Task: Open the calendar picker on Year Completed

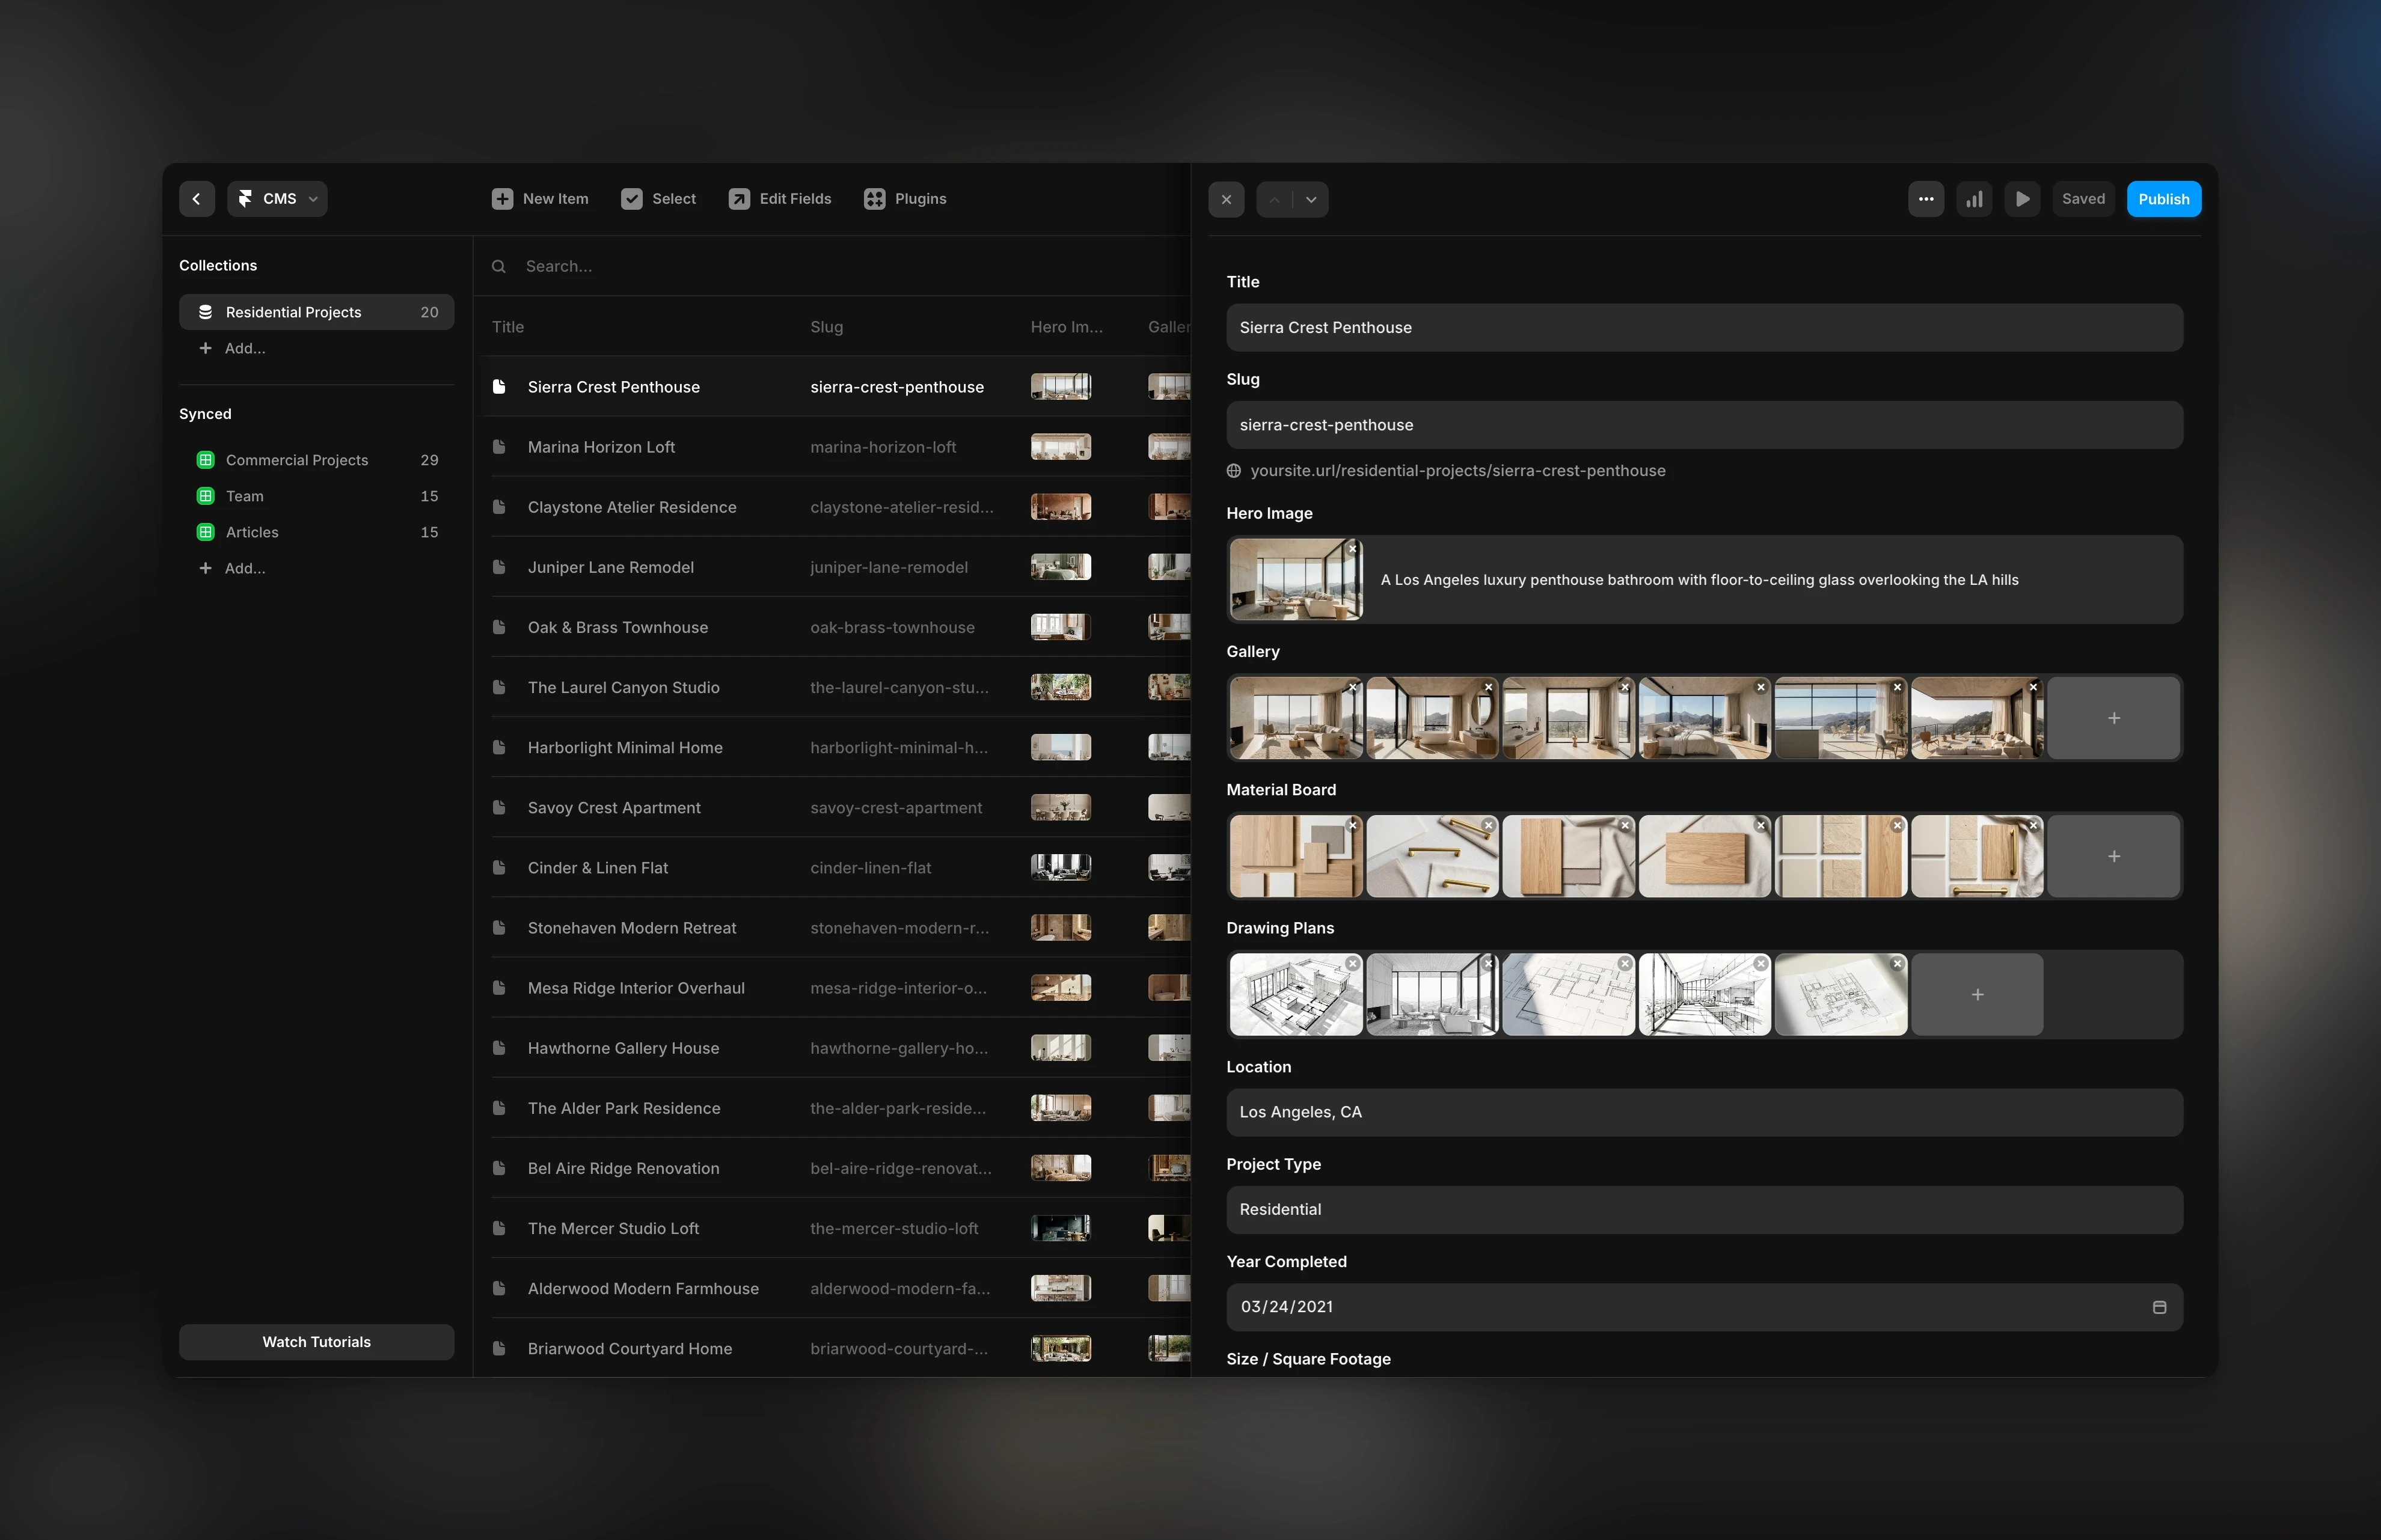Action: coord(2159,1306)
